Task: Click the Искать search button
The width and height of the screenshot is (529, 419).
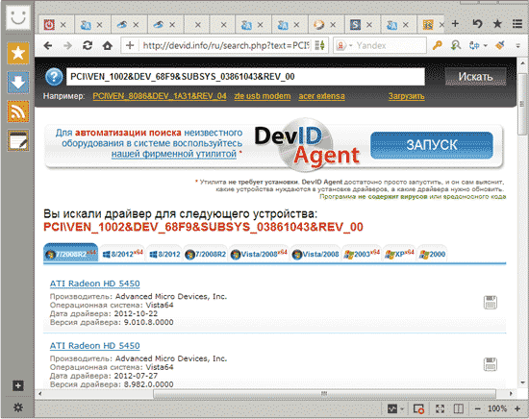Action: (x=475, y=77)
